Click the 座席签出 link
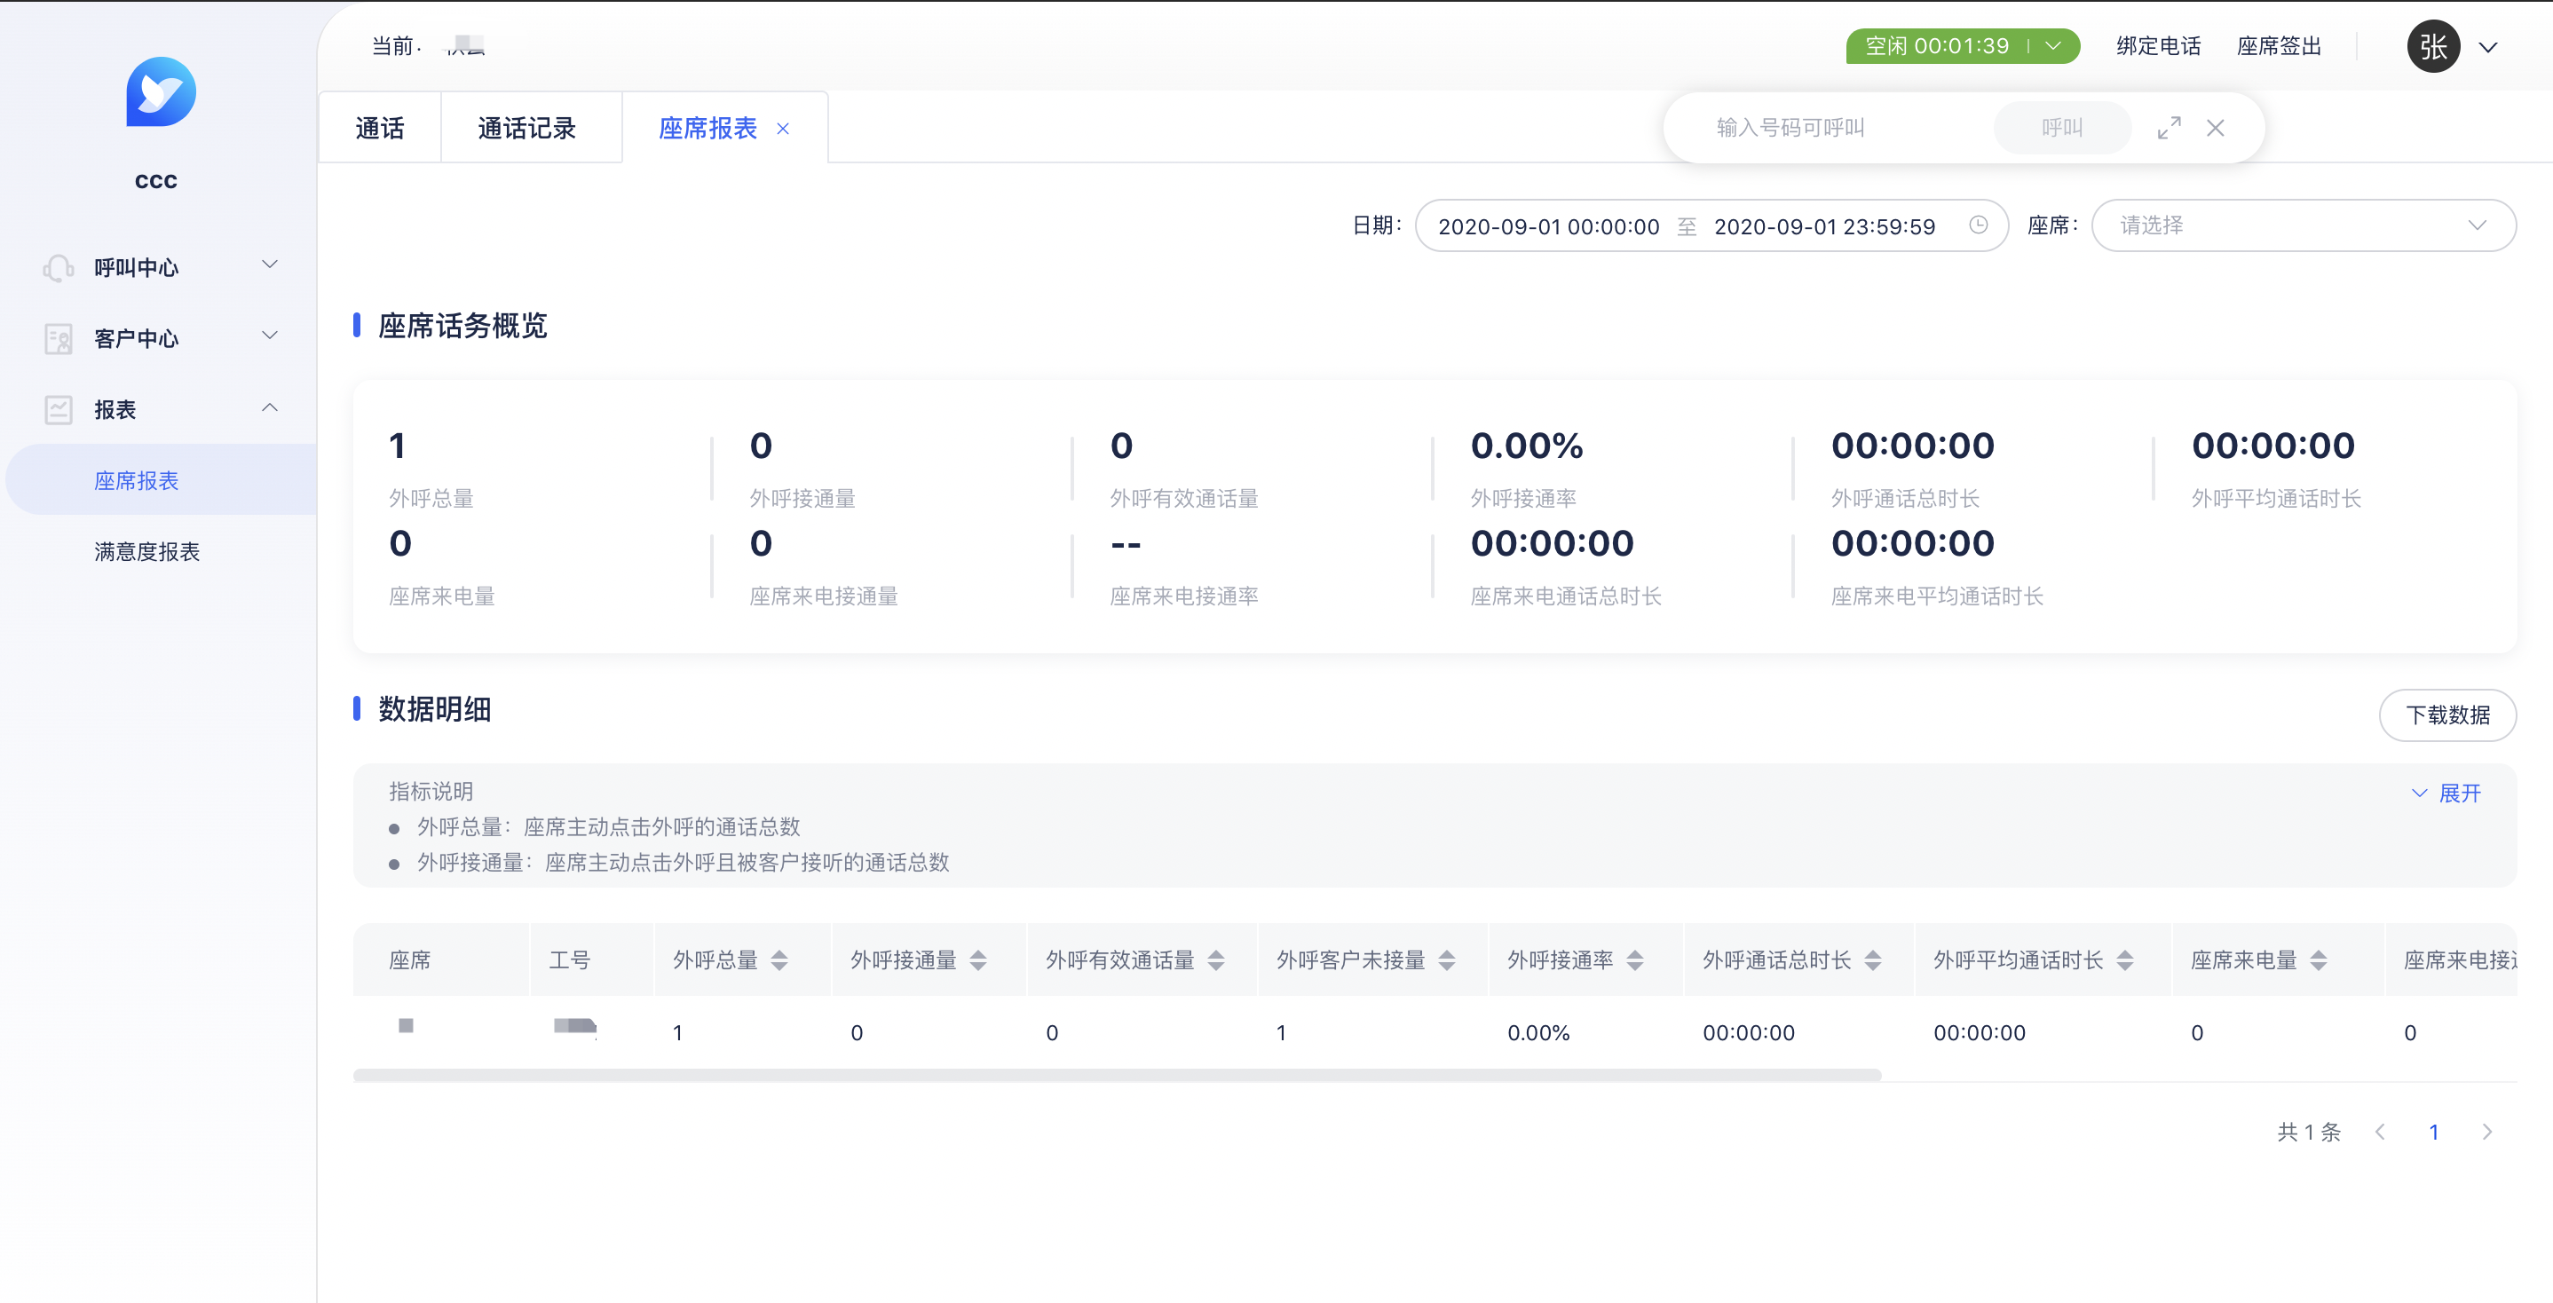The image size is (2553, 1303). pos(2279,46)
